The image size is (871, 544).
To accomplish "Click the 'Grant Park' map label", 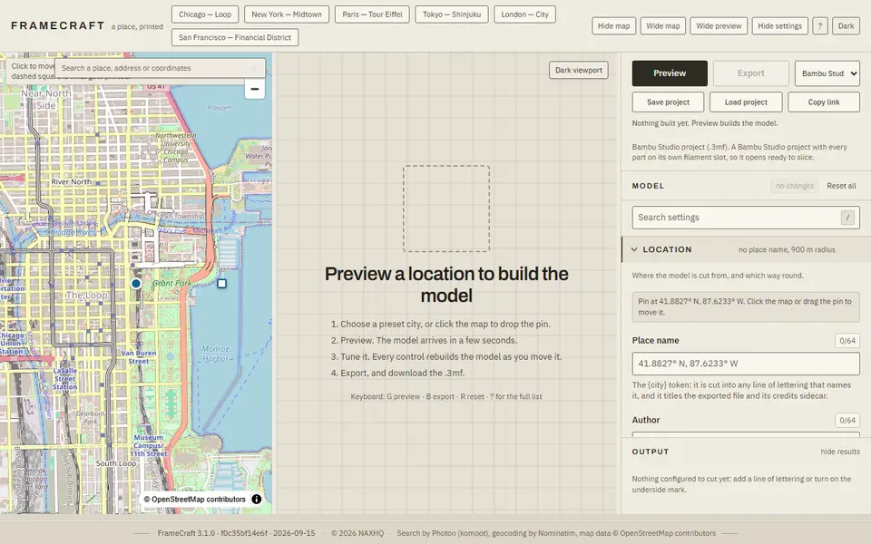I will pyautogui.click(x=171, y=283).
